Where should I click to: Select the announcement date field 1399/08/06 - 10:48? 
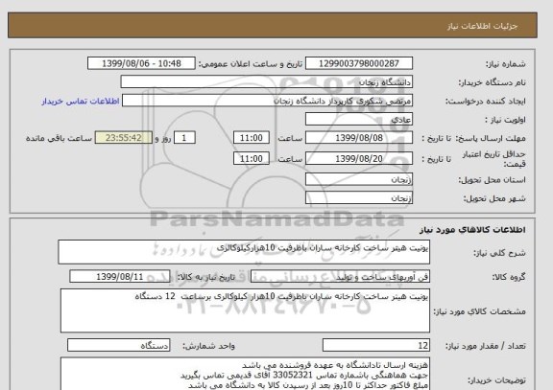pos(141,63)
